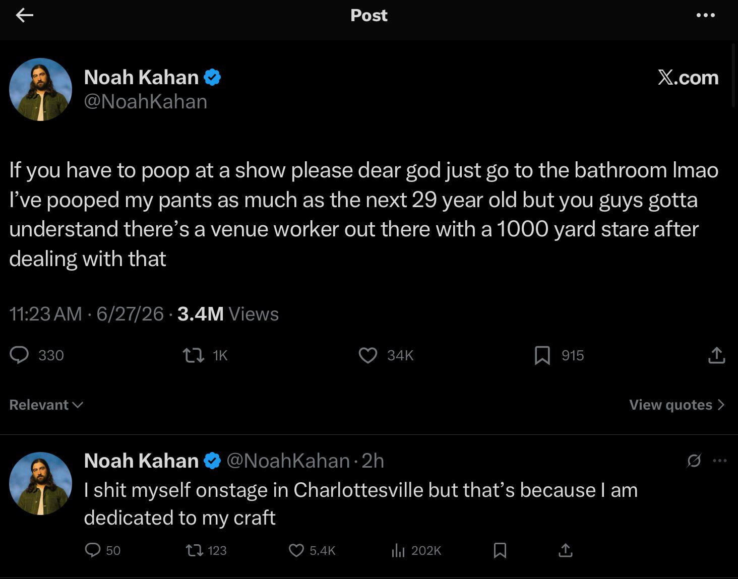This screenshot has width=738, height=579.
Task: Share the main post via upload icon
Action: click(716, 356)
